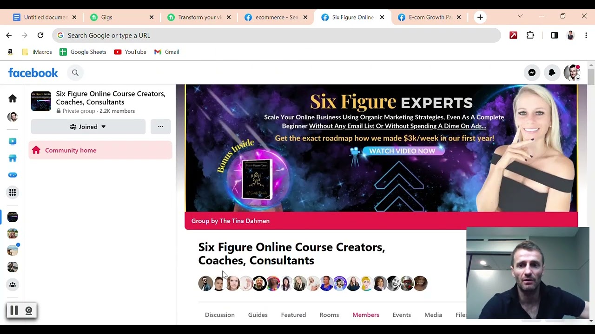Focus the Google search address bar

[277, 35]
